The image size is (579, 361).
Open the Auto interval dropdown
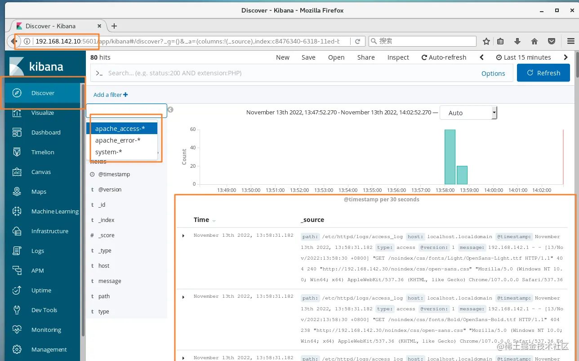[x=468, y=113]
